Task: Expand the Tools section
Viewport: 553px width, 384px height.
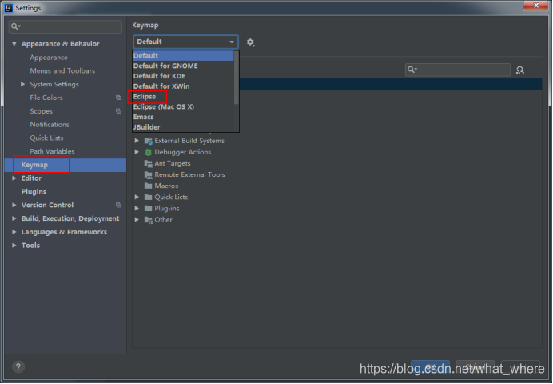Action: [14, 246]
